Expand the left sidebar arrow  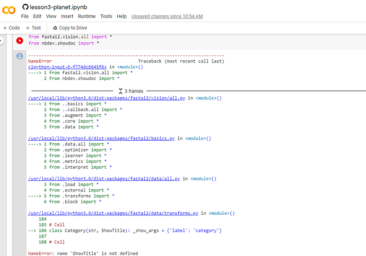2,41
